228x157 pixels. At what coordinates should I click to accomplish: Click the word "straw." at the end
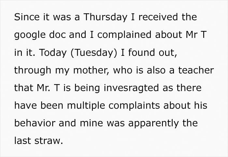click(x=49, y=141)
